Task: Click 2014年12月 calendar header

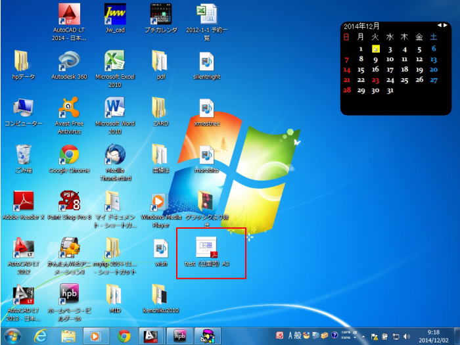Action: 361,26
